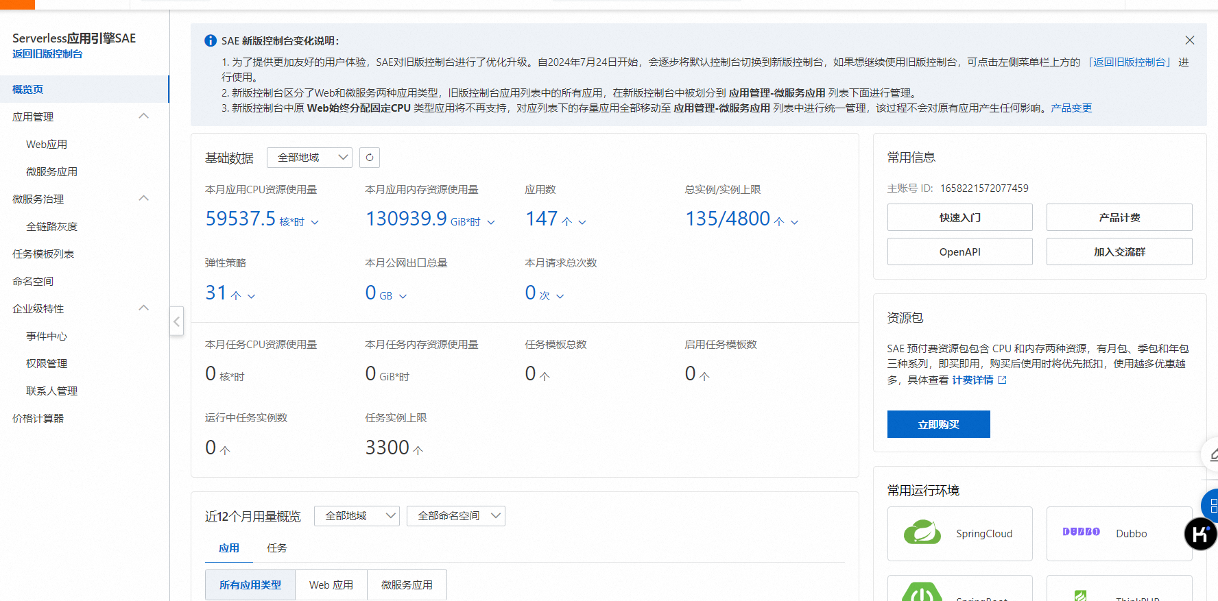Click the 立即购买 button

pos(939,424)
